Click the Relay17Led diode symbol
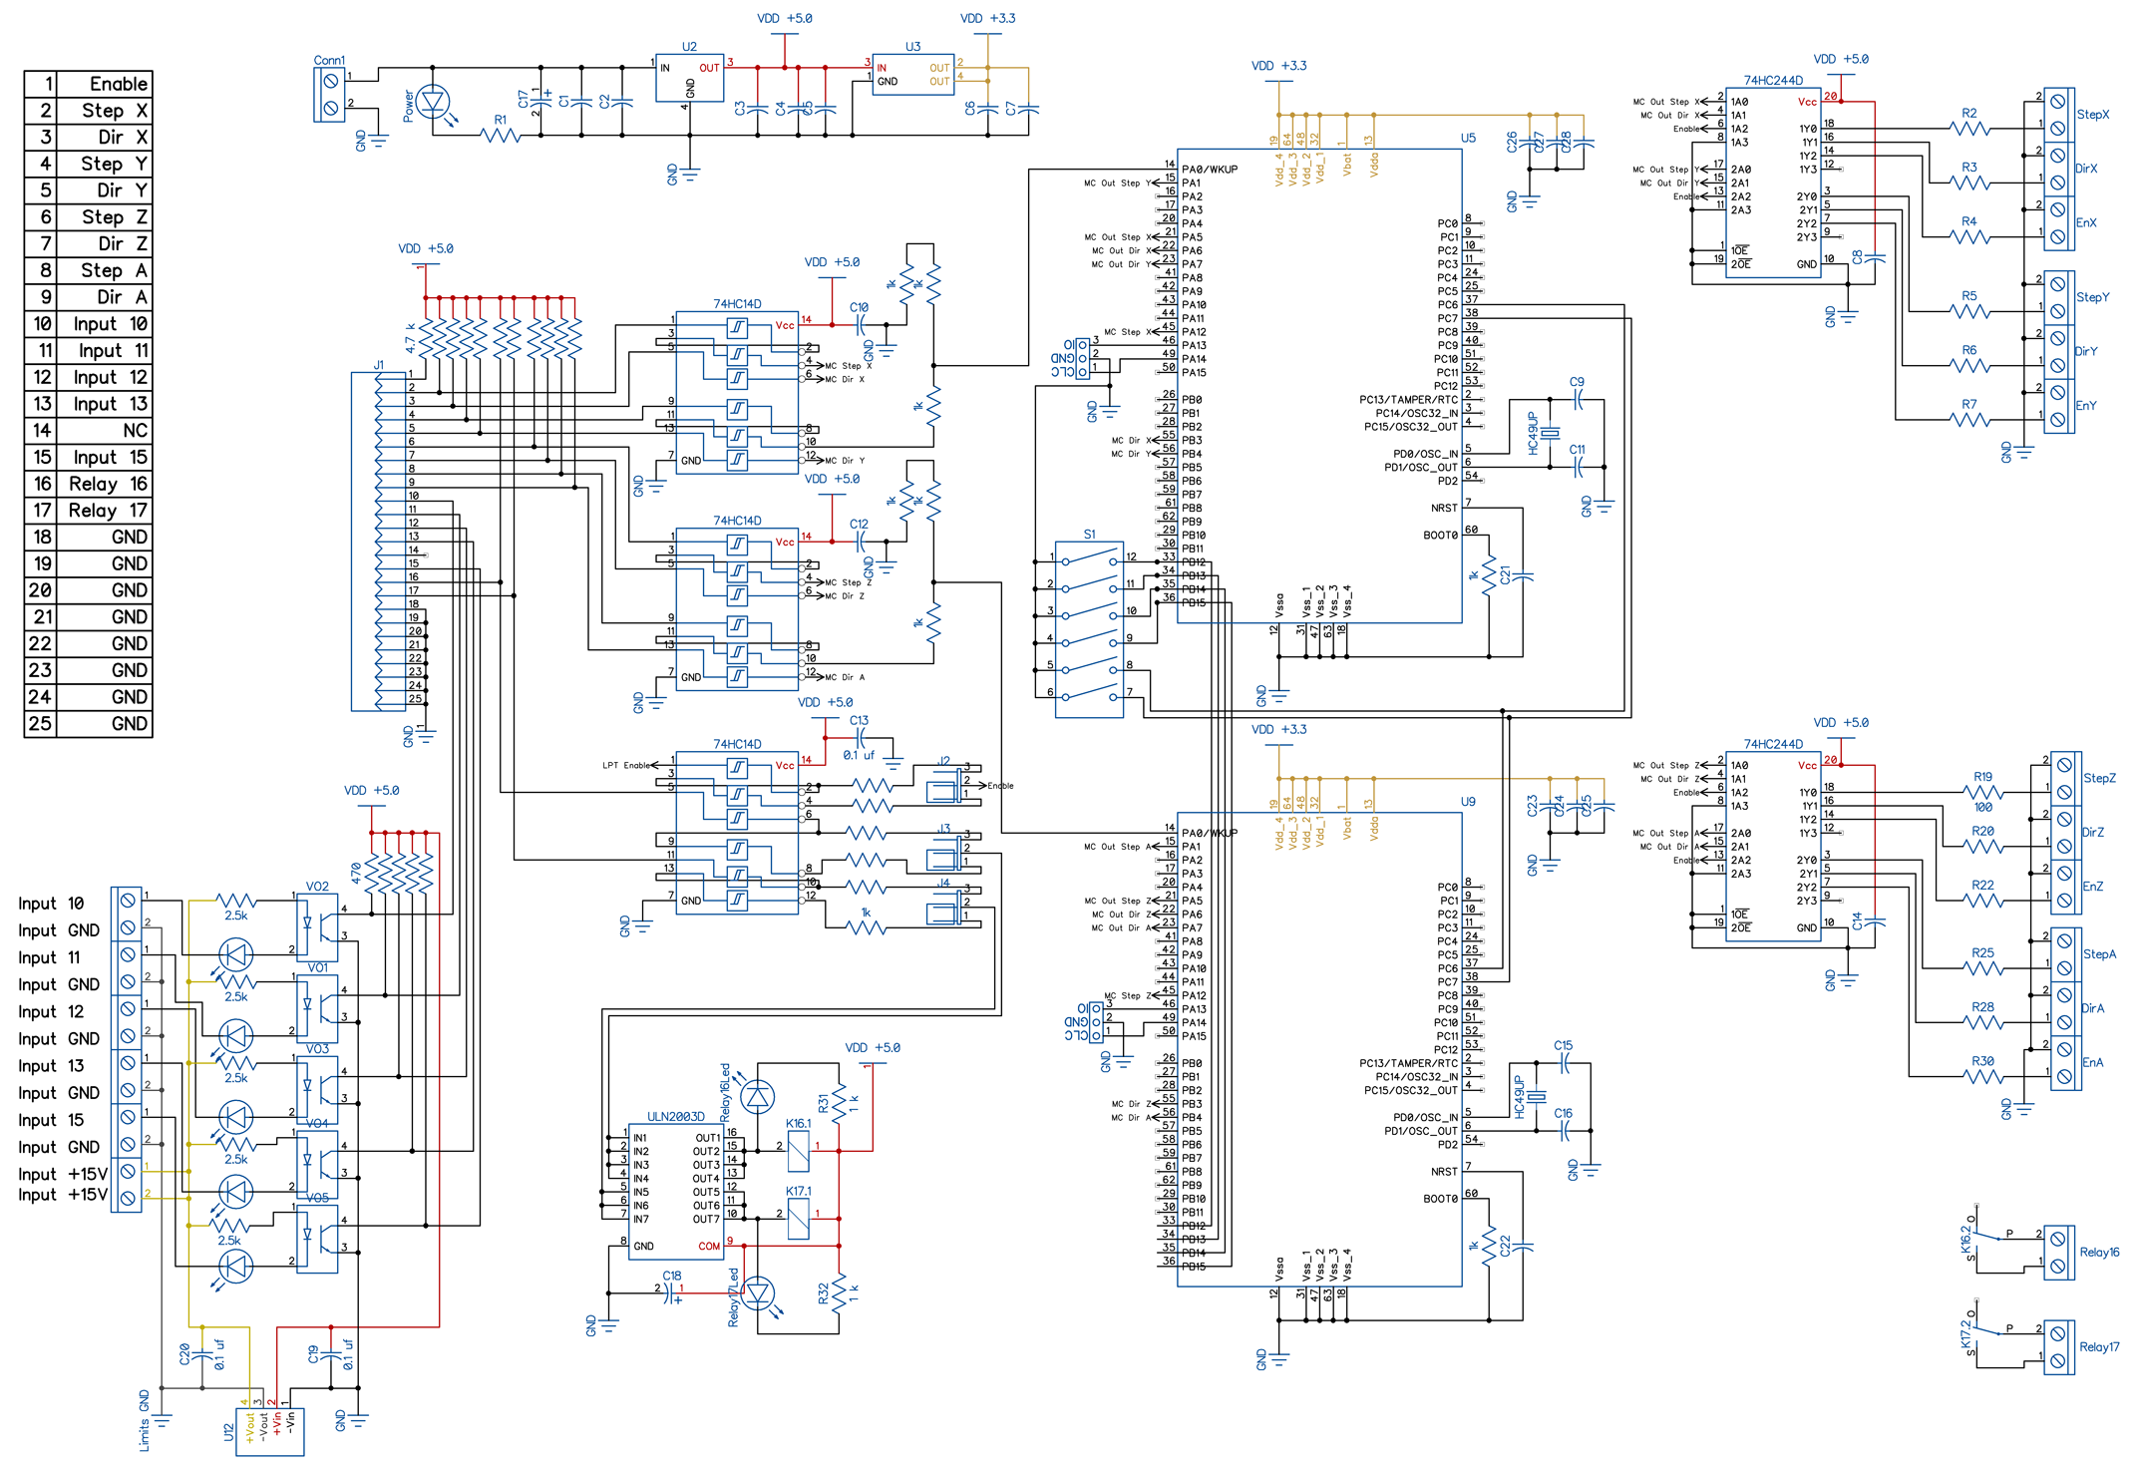Image resolution: width=2139 pixels, height=1470 pixels. click(x=758, y=1293)
